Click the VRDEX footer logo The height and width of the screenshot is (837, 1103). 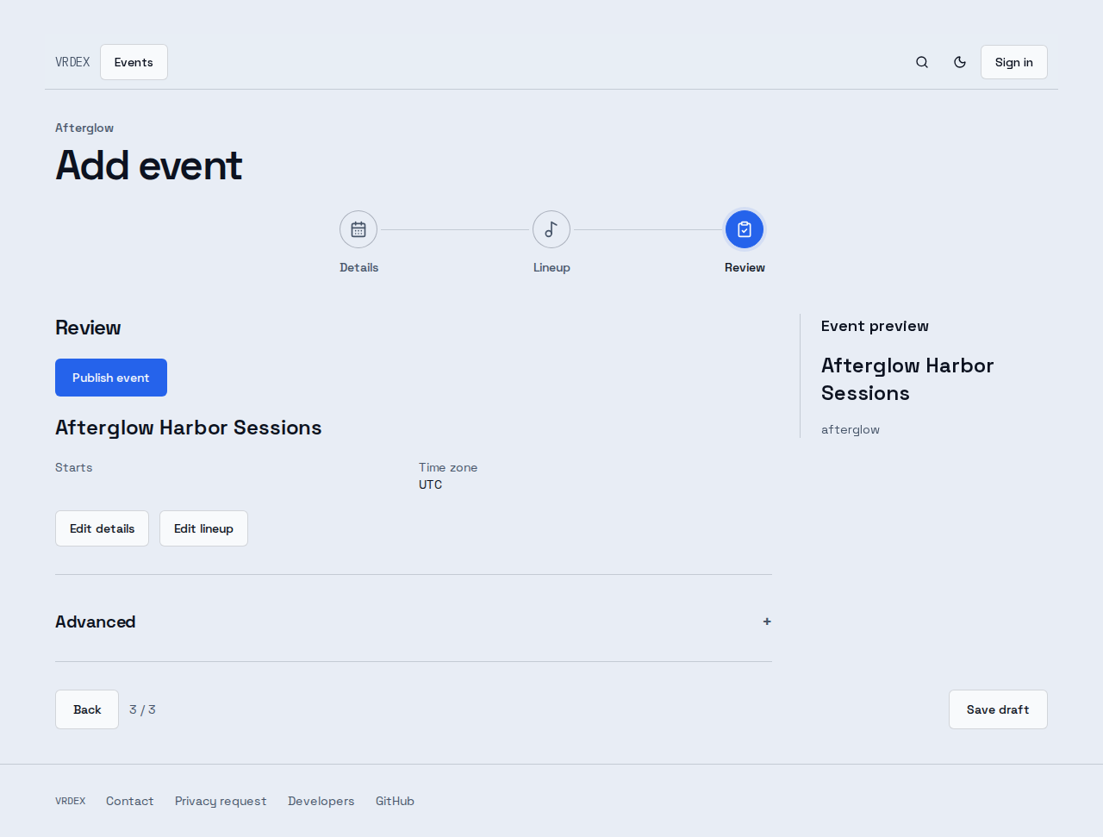click(x=71, y=801)
